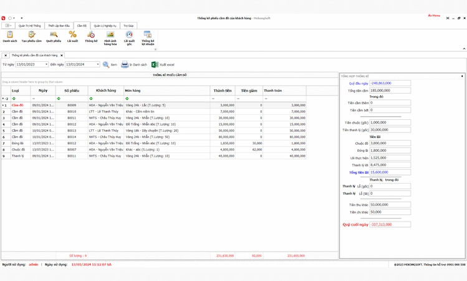Image resolution: width=467 pixels, height=281 pixels.
Task: Open Thống kê lợi nhuận icon
Action: [x=148, y=34]
